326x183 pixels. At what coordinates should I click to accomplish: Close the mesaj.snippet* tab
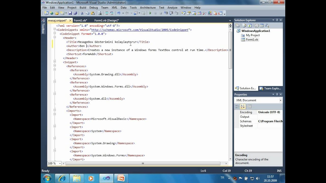coord(70,21)
